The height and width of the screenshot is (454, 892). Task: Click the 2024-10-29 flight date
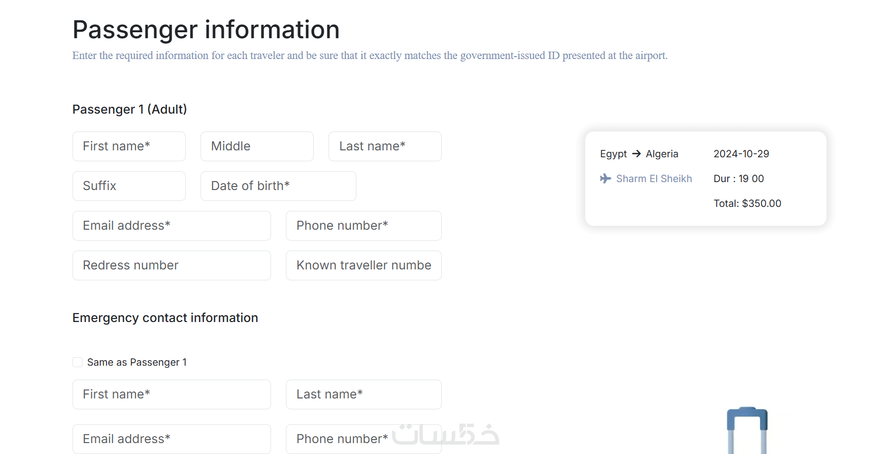tap(741, 154)
